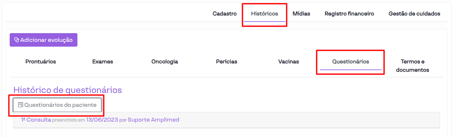Open the Questionários sub-tab
Viewport: 452px width, 138px height.
point(351,62)
